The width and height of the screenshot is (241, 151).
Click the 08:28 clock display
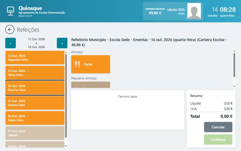[228, 10]
